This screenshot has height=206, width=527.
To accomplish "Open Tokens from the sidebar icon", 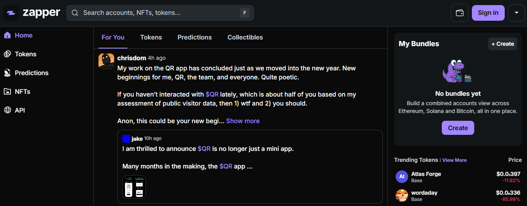I will (x=7, y=54).
